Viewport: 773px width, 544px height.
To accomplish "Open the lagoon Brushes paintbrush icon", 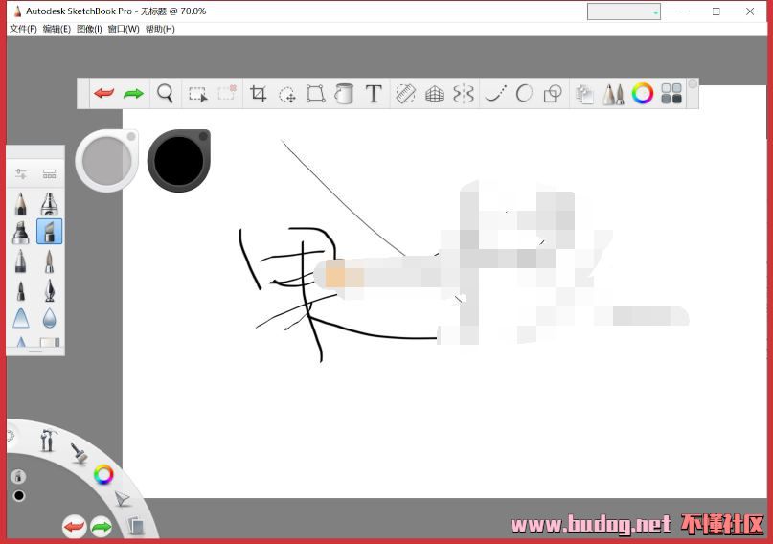I will click(79, 455).
